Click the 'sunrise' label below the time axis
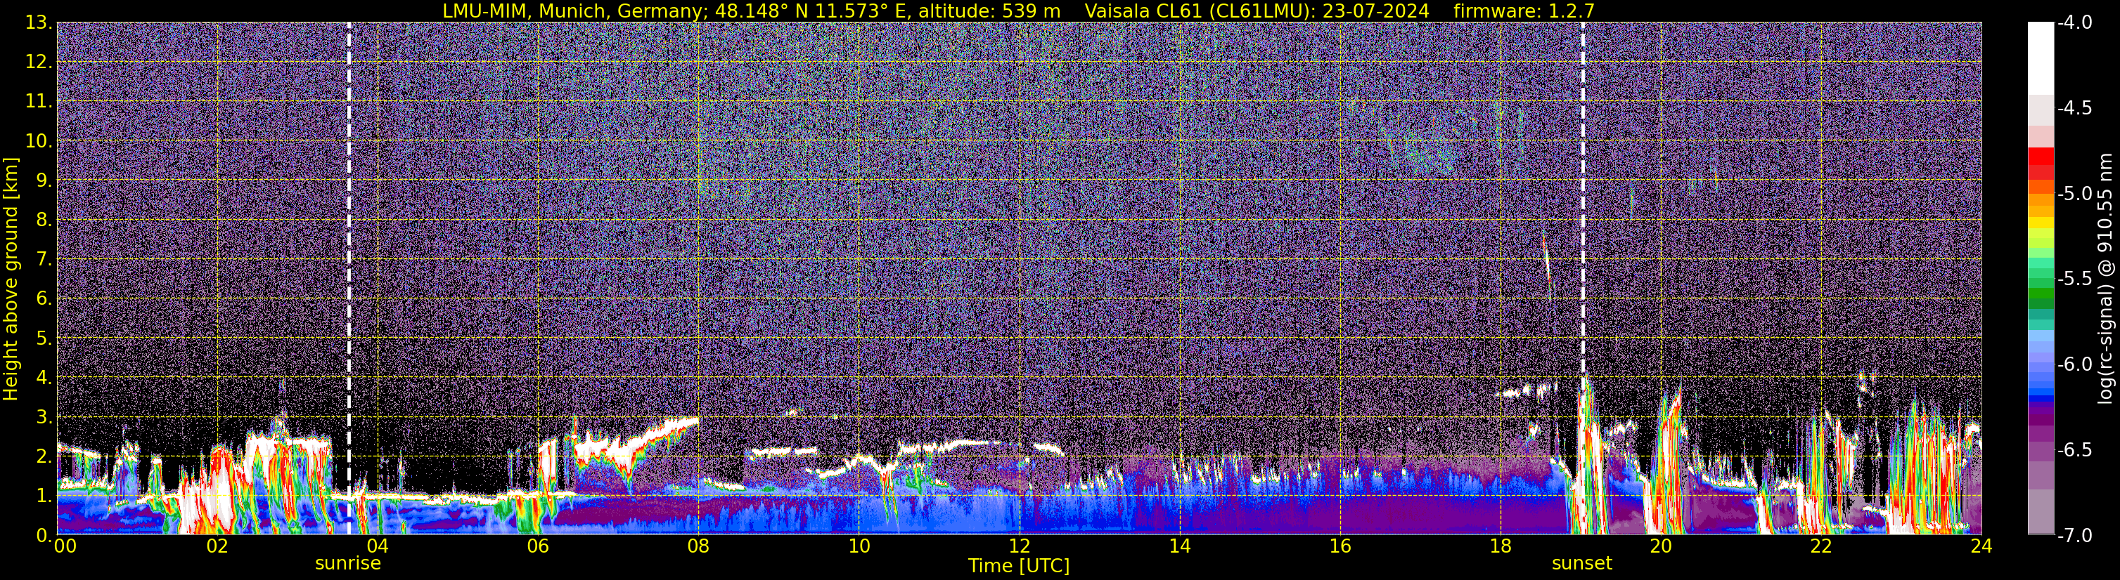The height and width of the screenshot is (580, 2120). tap(348, 564)
